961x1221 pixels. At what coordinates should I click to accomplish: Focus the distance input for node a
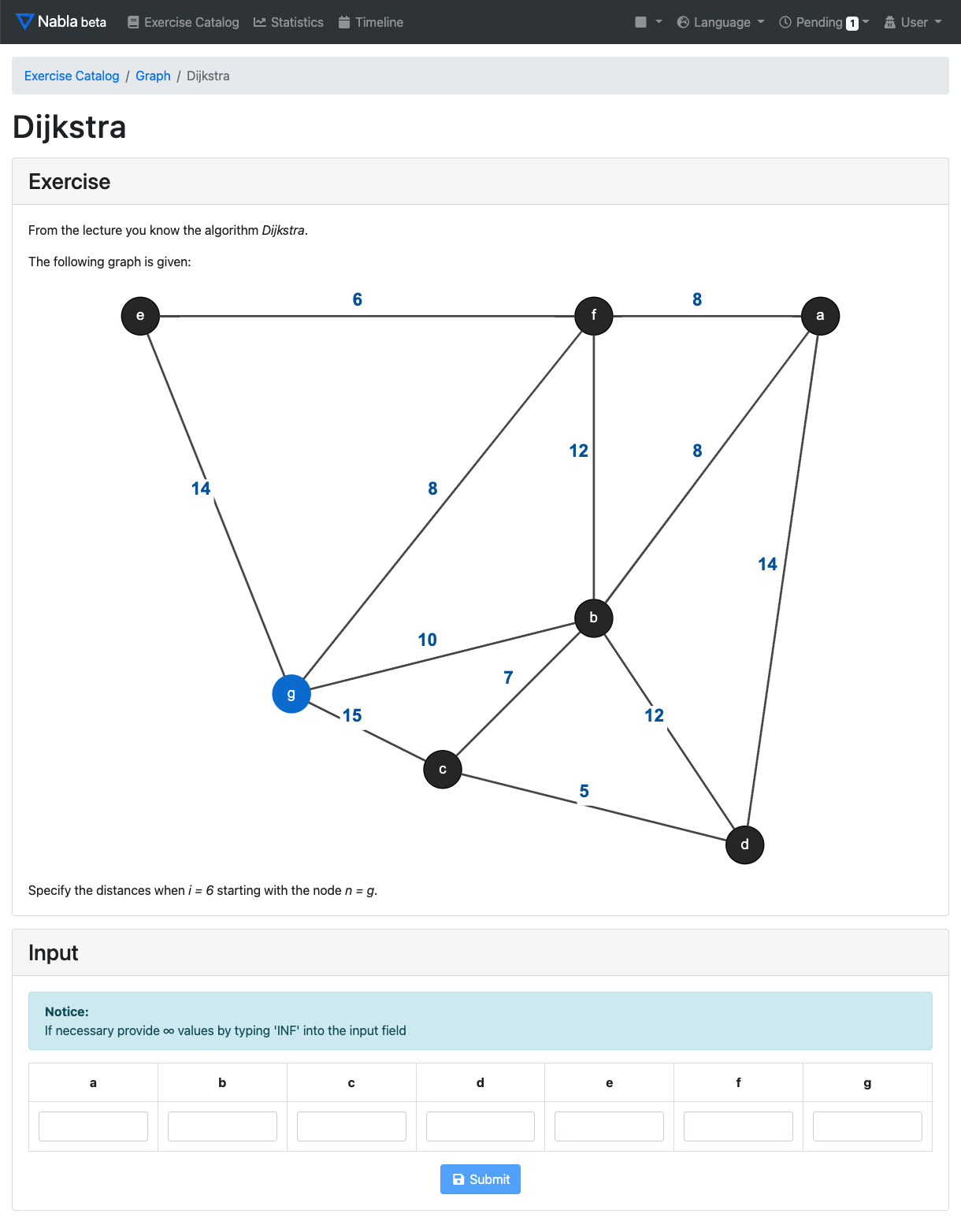[x=93, y=1126]
